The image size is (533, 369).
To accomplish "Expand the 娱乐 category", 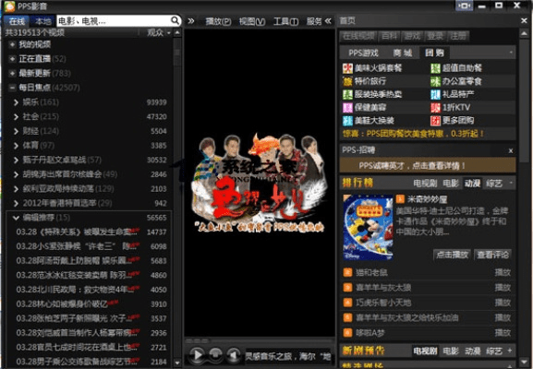I will pyautogui.click(x=16, y=101).
